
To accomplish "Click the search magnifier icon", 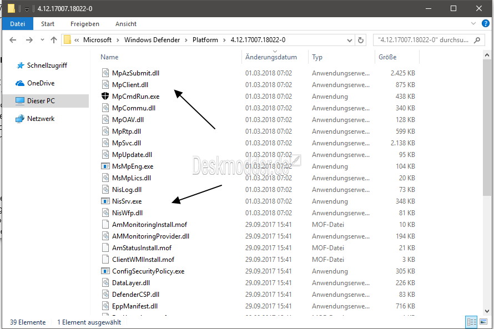I will (x=477, y=40).
